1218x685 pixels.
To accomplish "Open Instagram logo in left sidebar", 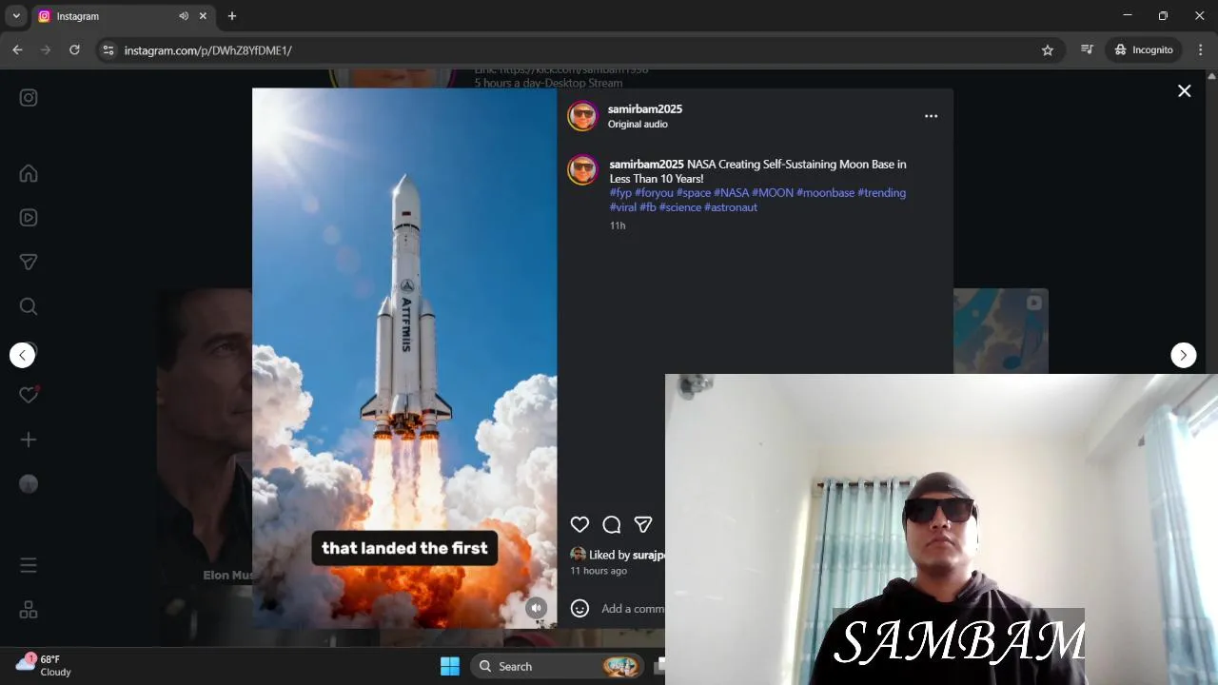I will (29, 97).
